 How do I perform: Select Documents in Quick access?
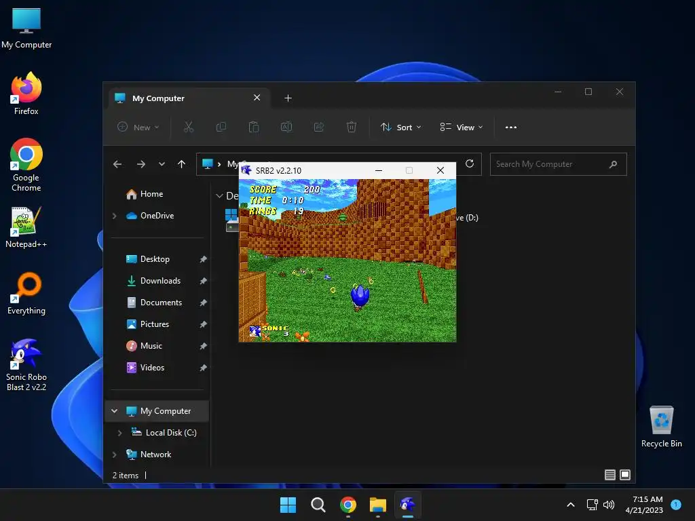tap(154, 303)
